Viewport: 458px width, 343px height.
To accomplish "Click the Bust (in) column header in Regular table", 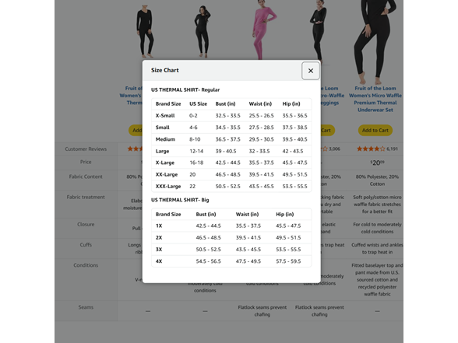I will 225,104.
